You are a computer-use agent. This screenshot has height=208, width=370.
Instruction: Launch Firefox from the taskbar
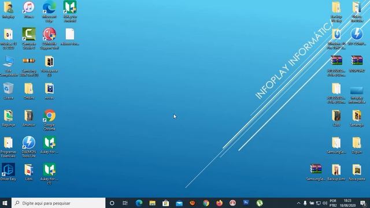219,203
